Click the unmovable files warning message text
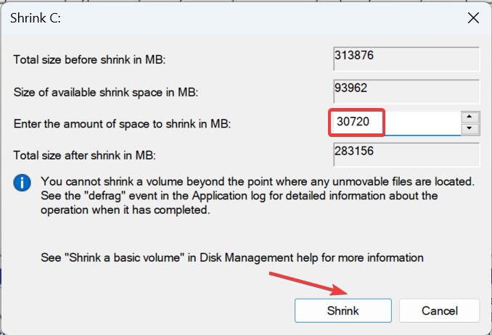The height and width of the screenshot is (335, 492). click(258, 196)
